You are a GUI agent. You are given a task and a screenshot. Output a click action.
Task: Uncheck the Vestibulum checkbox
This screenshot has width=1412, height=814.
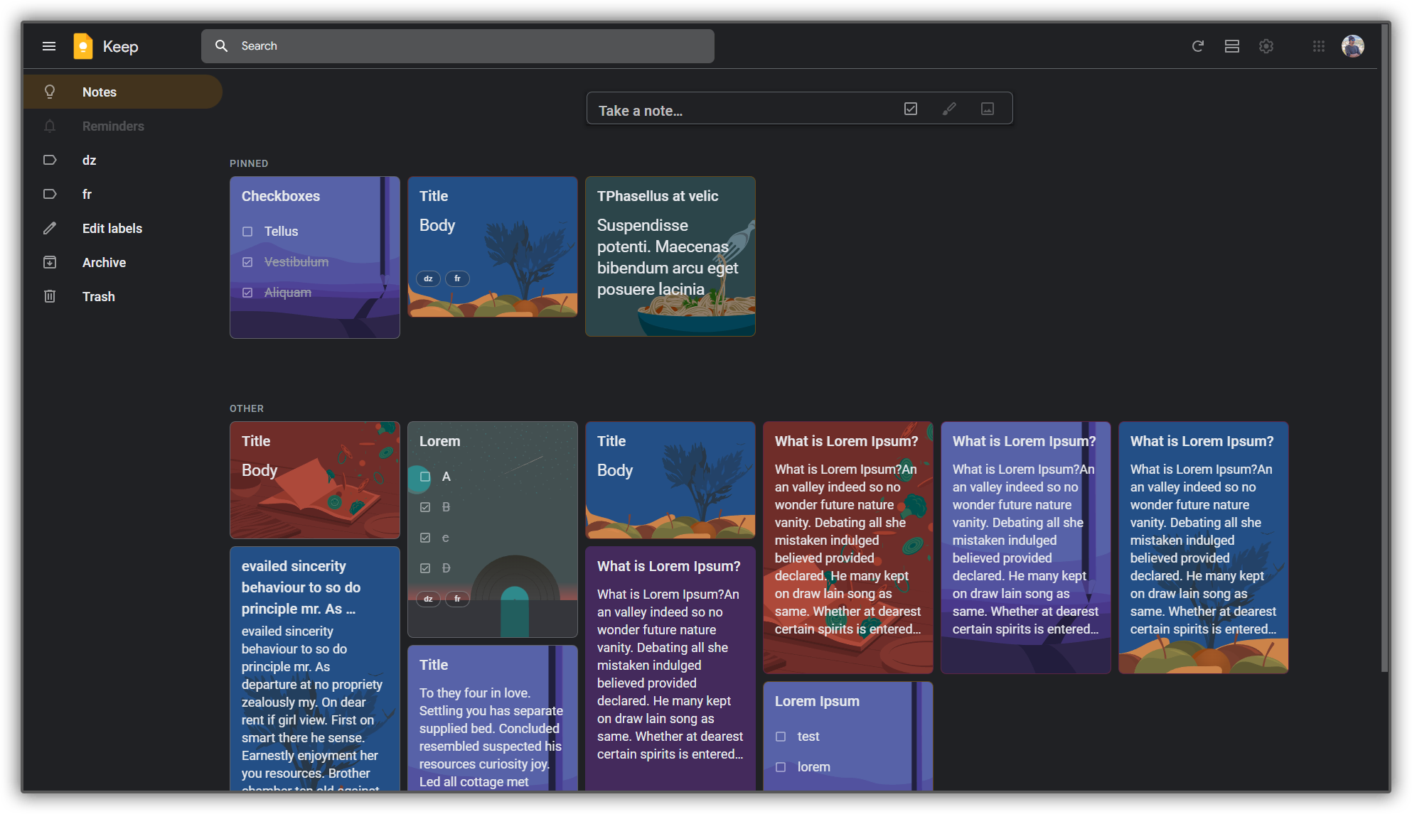point(247,262)
